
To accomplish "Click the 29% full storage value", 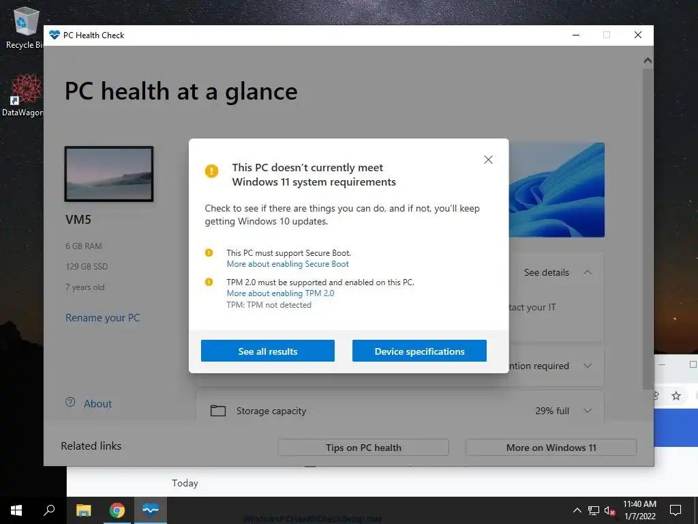I will (x=552, y=411).
